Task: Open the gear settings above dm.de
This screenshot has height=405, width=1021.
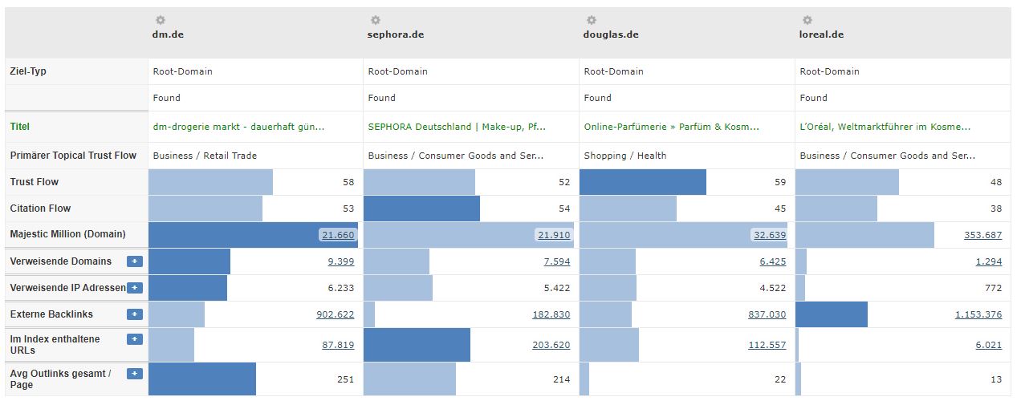Action: tap(160, 20)
